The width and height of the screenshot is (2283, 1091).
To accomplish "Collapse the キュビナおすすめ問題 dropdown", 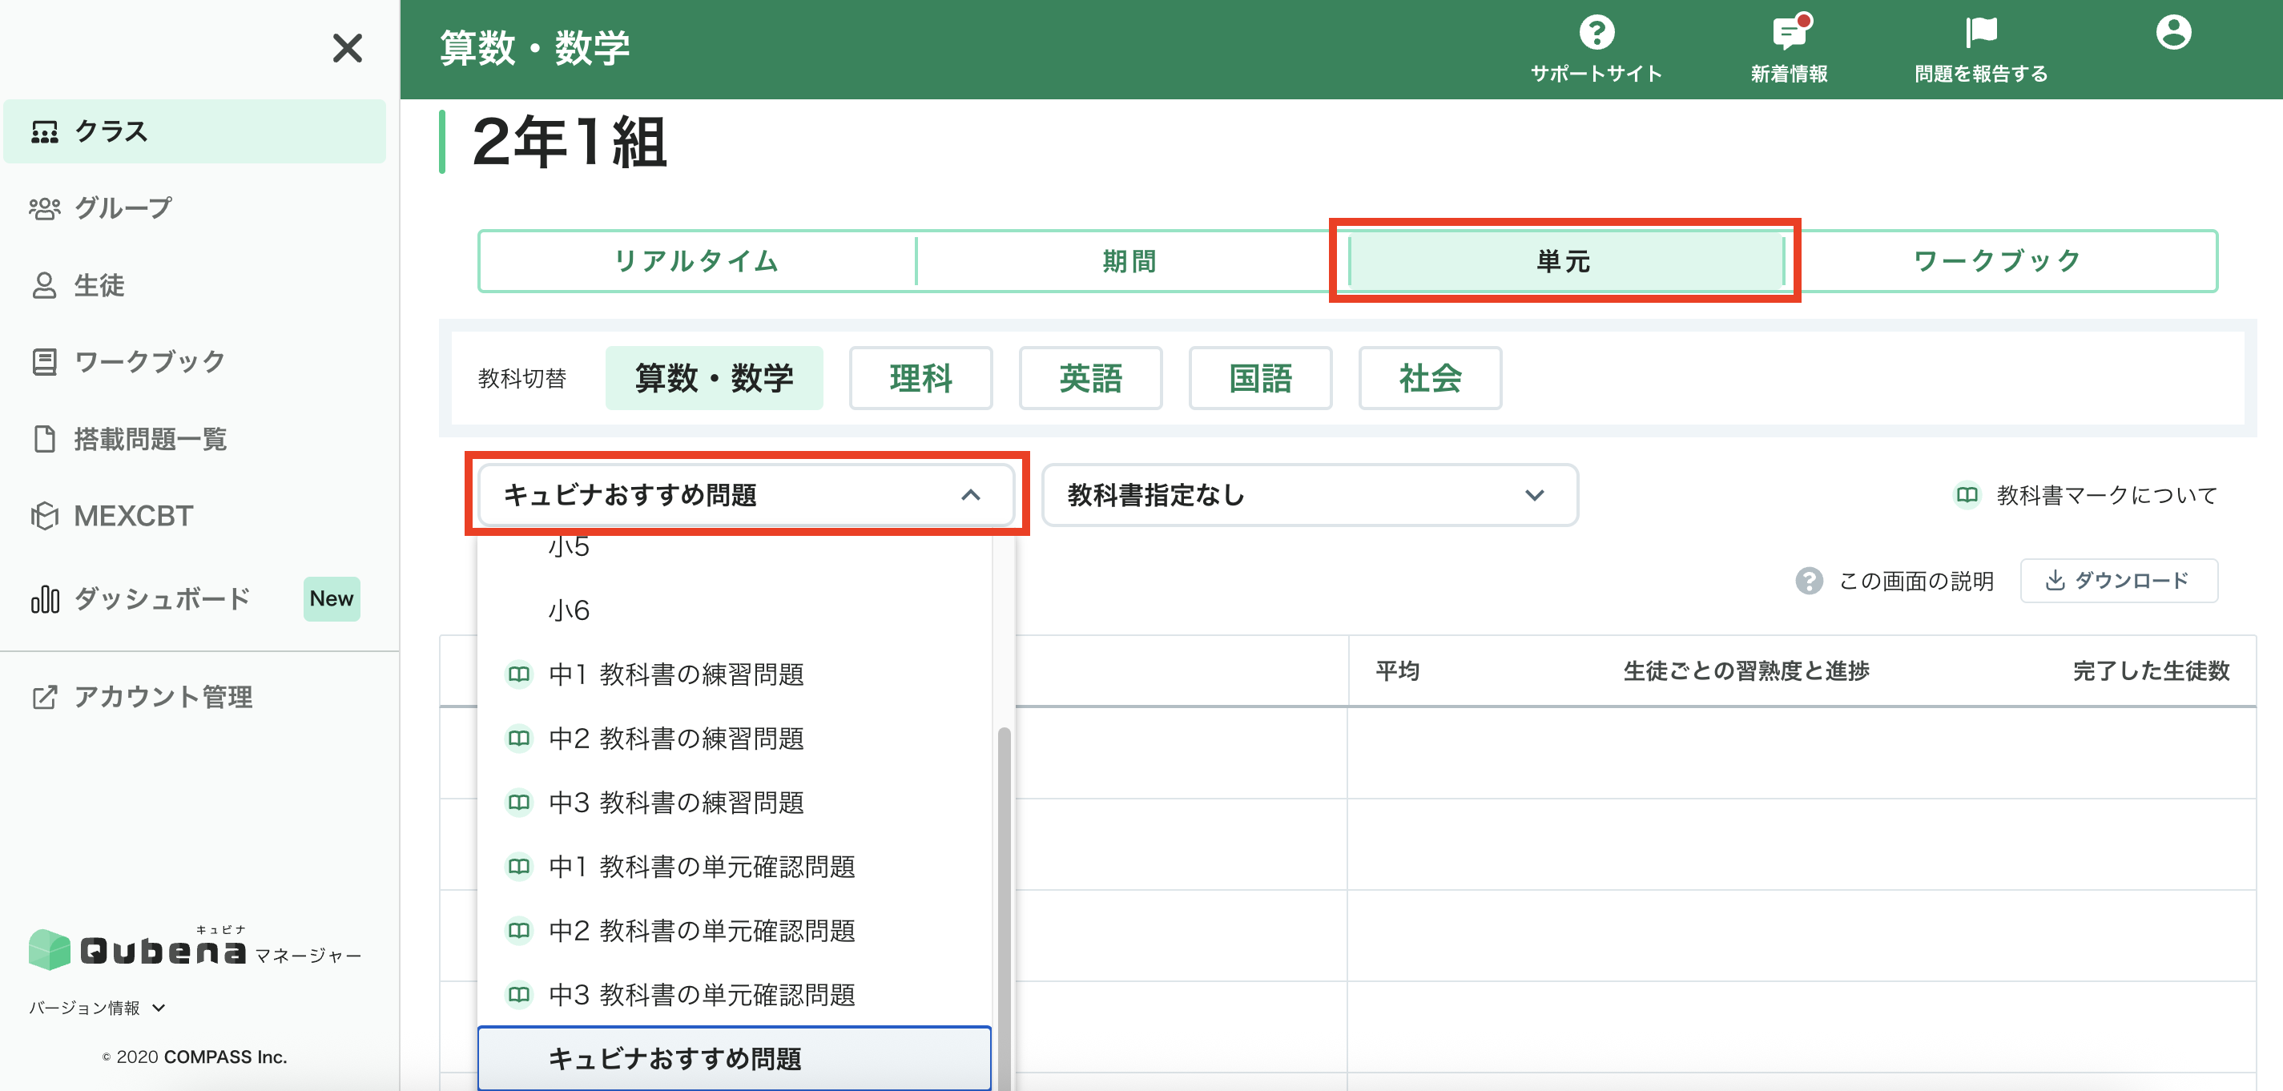I will (747, 494).
